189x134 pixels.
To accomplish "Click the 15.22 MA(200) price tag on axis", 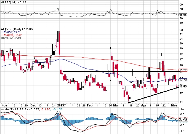I will 183,70.
